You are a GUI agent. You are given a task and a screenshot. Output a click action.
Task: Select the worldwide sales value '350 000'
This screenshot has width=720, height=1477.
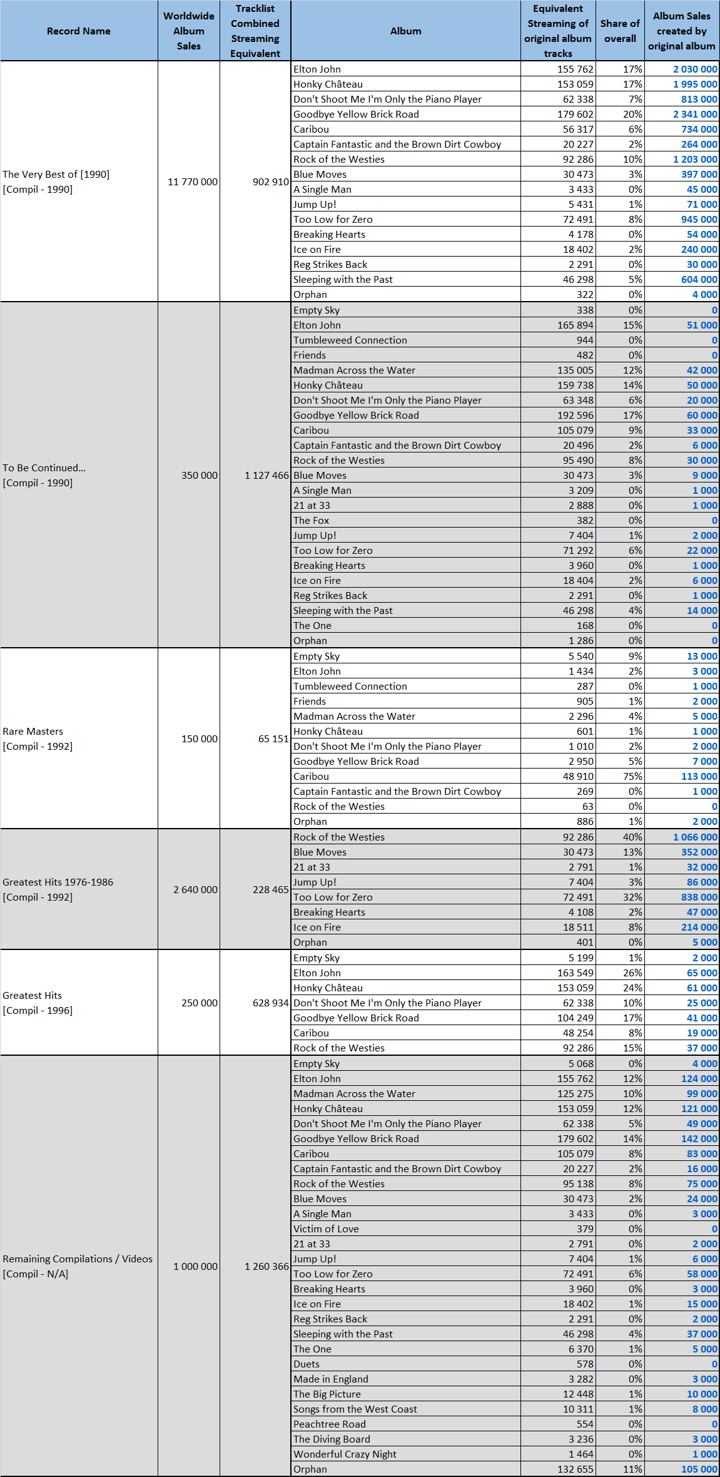[x=200, y=475]
